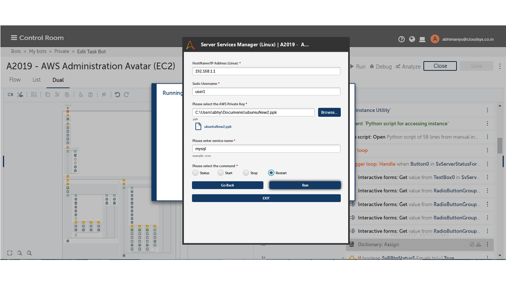
Task: Switch to the List view tab
Action: 36,80
